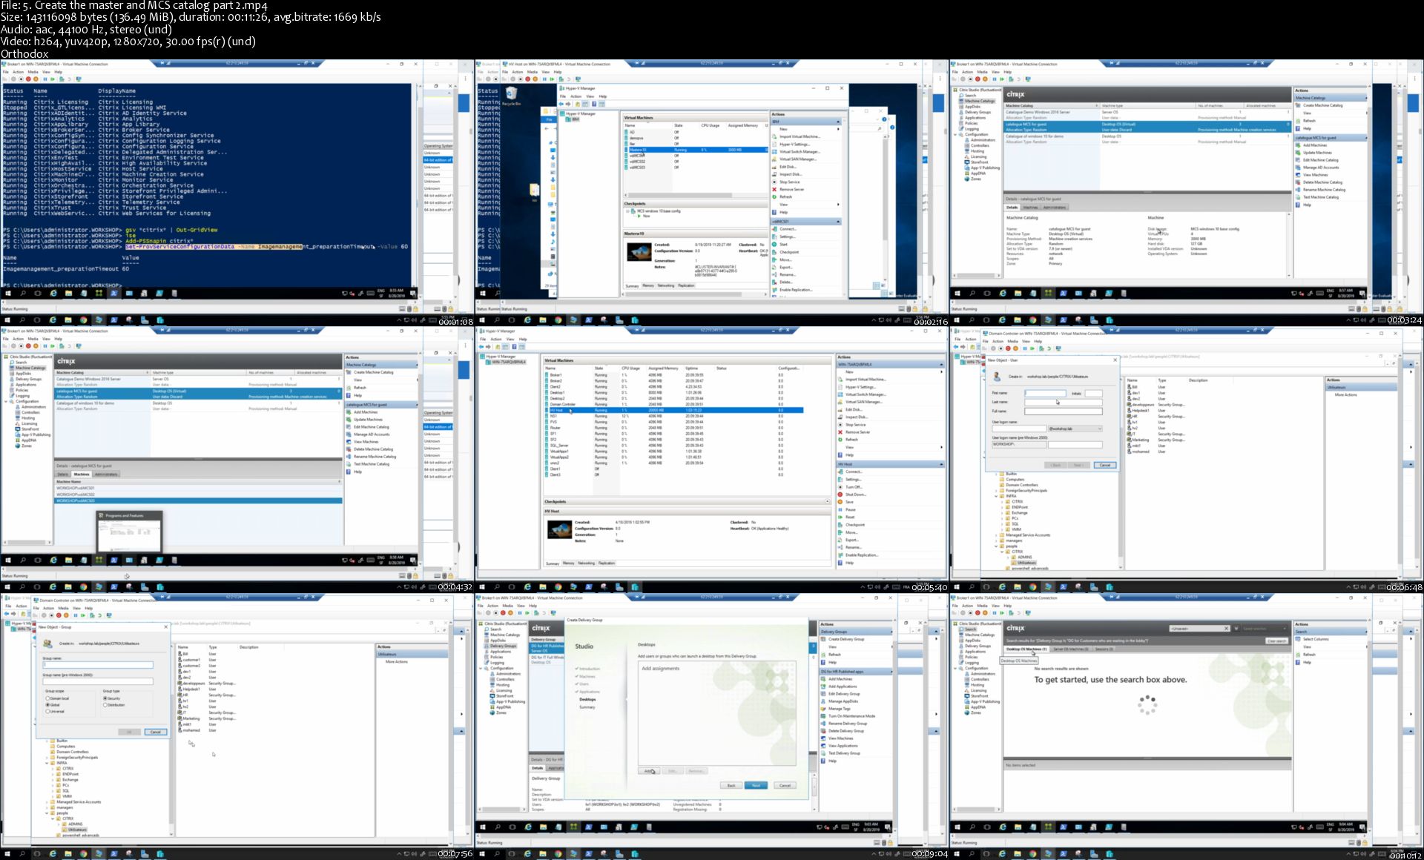
Task: In 00:07:56 frame, click More Actions link
Action: (397, 661)
